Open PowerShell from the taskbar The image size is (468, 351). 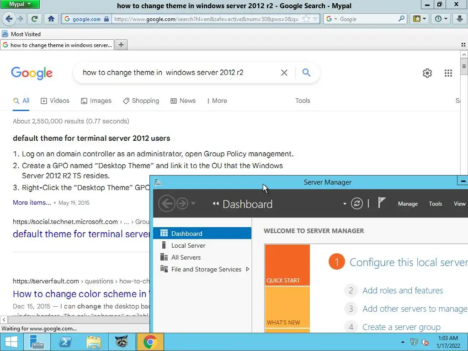point(65,342)
